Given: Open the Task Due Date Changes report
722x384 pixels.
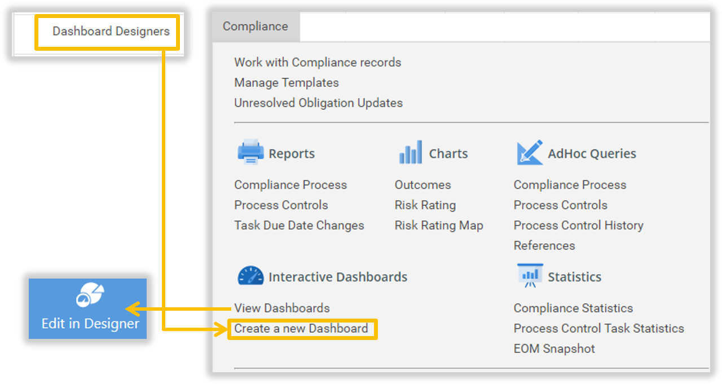Looking at the screenshot, I should tap(299, 226).
